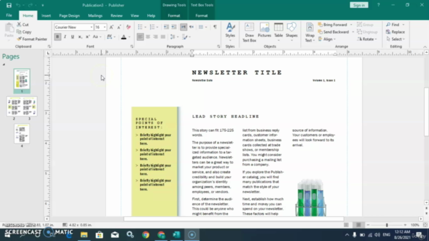Decrease font size with shrink icon
The height and width of the screenshot is (241, 429).
pyautogui.click(x=119, y=27)
